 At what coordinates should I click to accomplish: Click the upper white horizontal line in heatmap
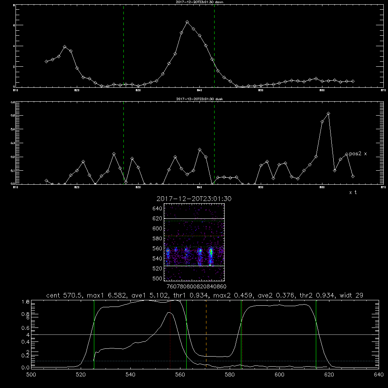(x=194, y=218)
